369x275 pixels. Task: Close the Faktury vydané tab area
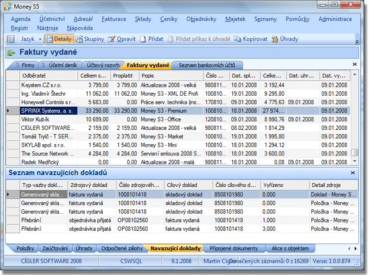pos(355,64)
